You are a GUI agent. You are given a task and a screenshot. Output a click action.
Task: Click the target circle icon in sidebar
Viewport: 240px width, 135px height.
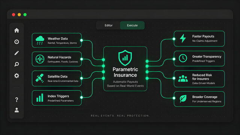17,42
